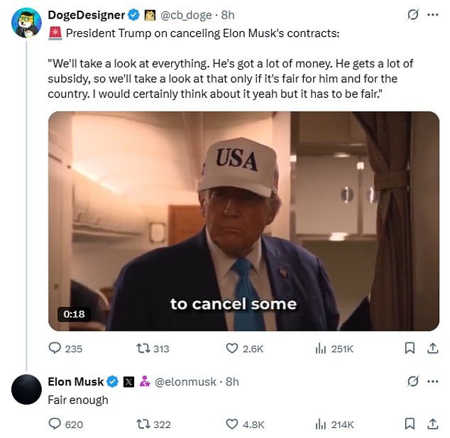Bookmark Elon Musk's reply
The height and width of the screenshot is (438, 450).
pyautogui.click(x=410, y=424)
